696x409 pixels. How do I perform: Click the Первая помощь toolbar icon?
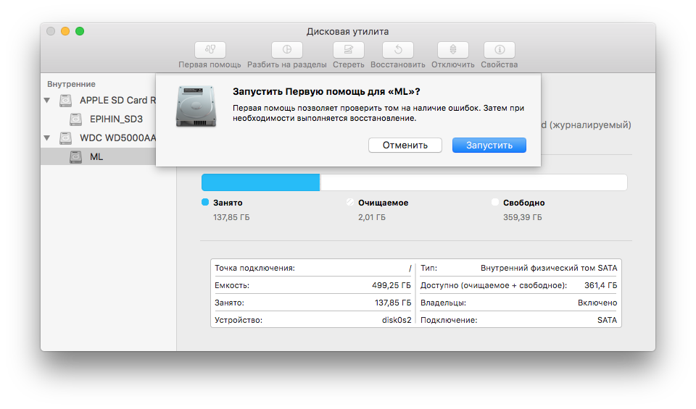click(x=210, y=50)
